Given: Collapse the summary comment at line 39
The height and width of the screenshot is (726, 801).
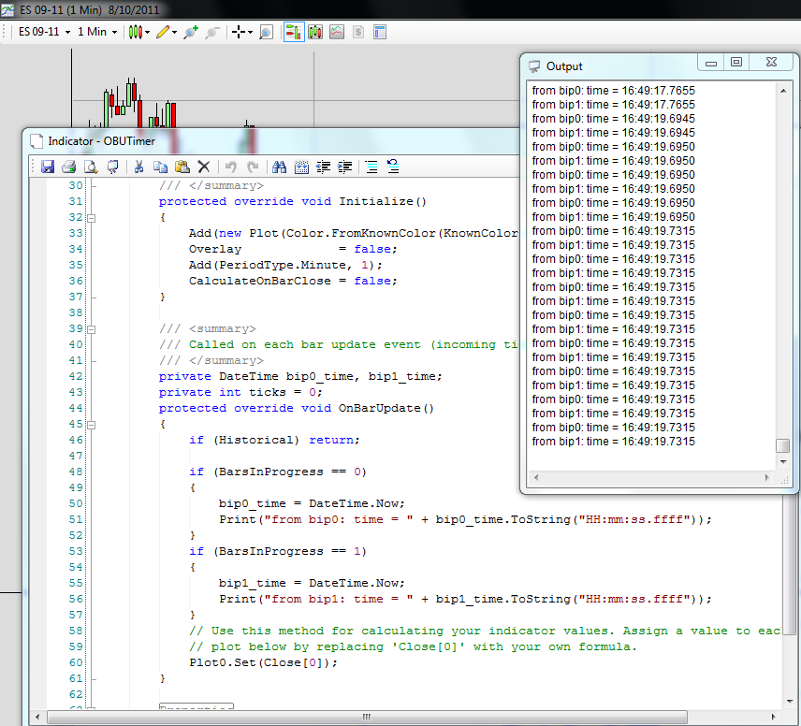Looking at the screenshot, I should pos(92,328).
